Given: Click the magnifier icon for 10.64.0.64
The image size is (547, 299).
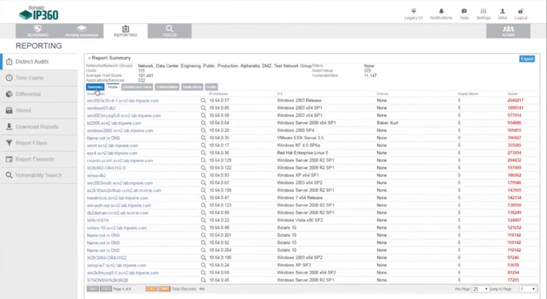Looking at the screenshot, I should (x=204, y=123).
